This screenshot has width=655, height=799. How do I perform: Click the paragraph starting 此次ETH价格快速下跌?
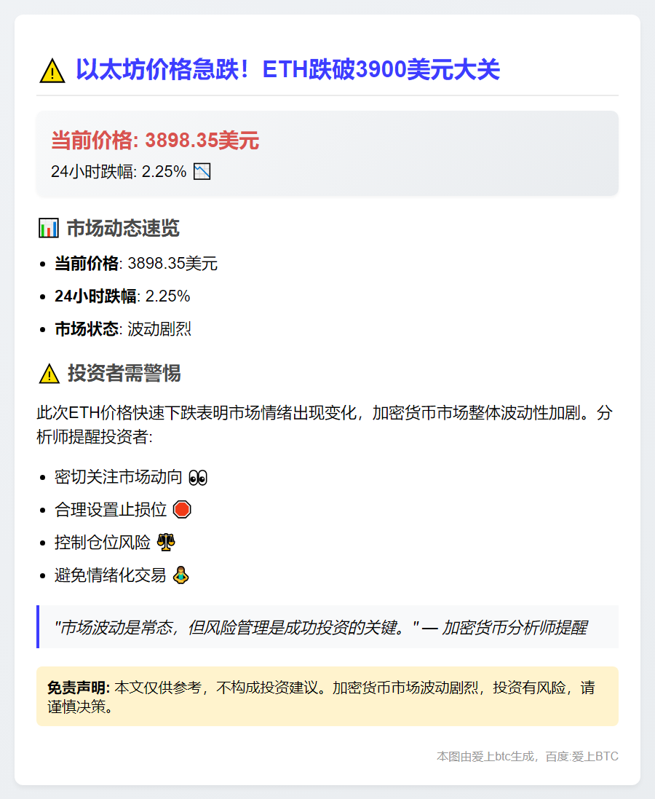(325, 425)
